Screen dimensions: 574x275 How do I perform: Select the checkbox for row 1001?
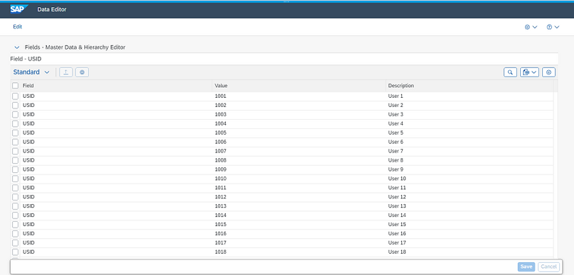16,96
